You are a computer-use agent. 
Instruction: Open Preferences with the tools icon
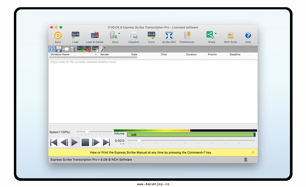click(187, 35)
